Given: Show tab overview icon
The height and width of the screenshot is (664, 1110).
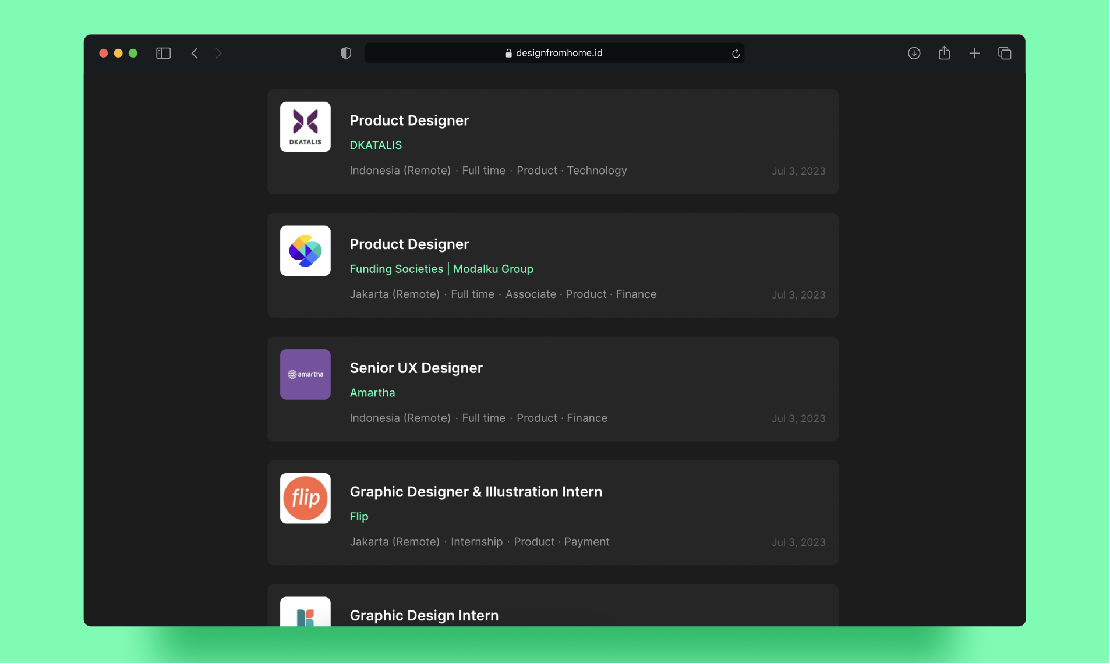Looking at the screenshot, I should point(1005,54).
